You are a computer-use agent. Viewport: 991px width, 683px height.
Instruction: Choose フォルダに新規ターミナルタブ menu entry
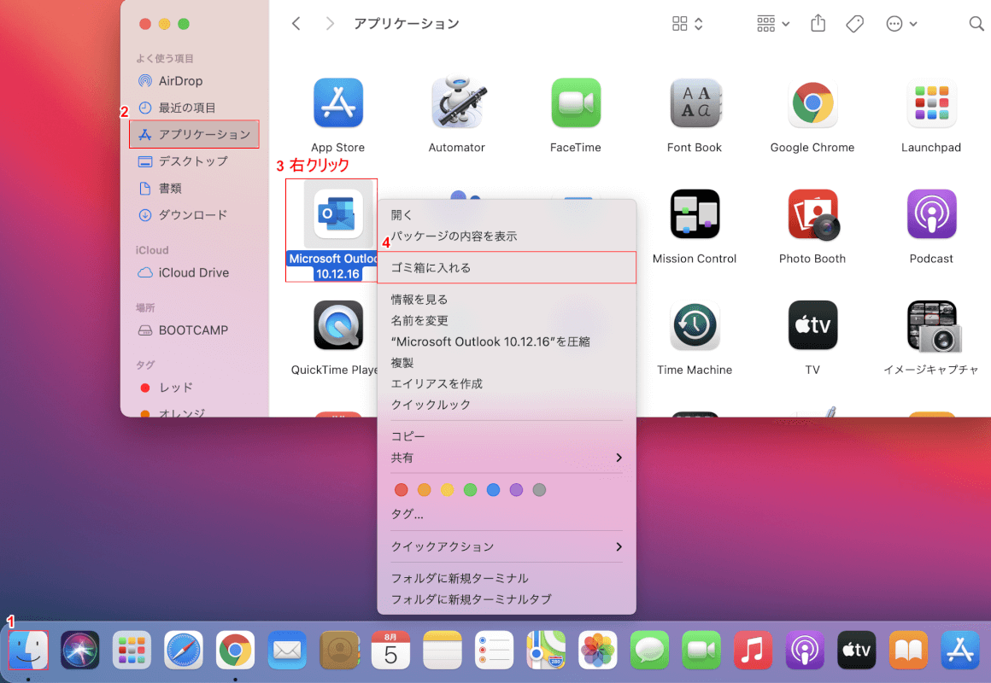coord(507,599)
